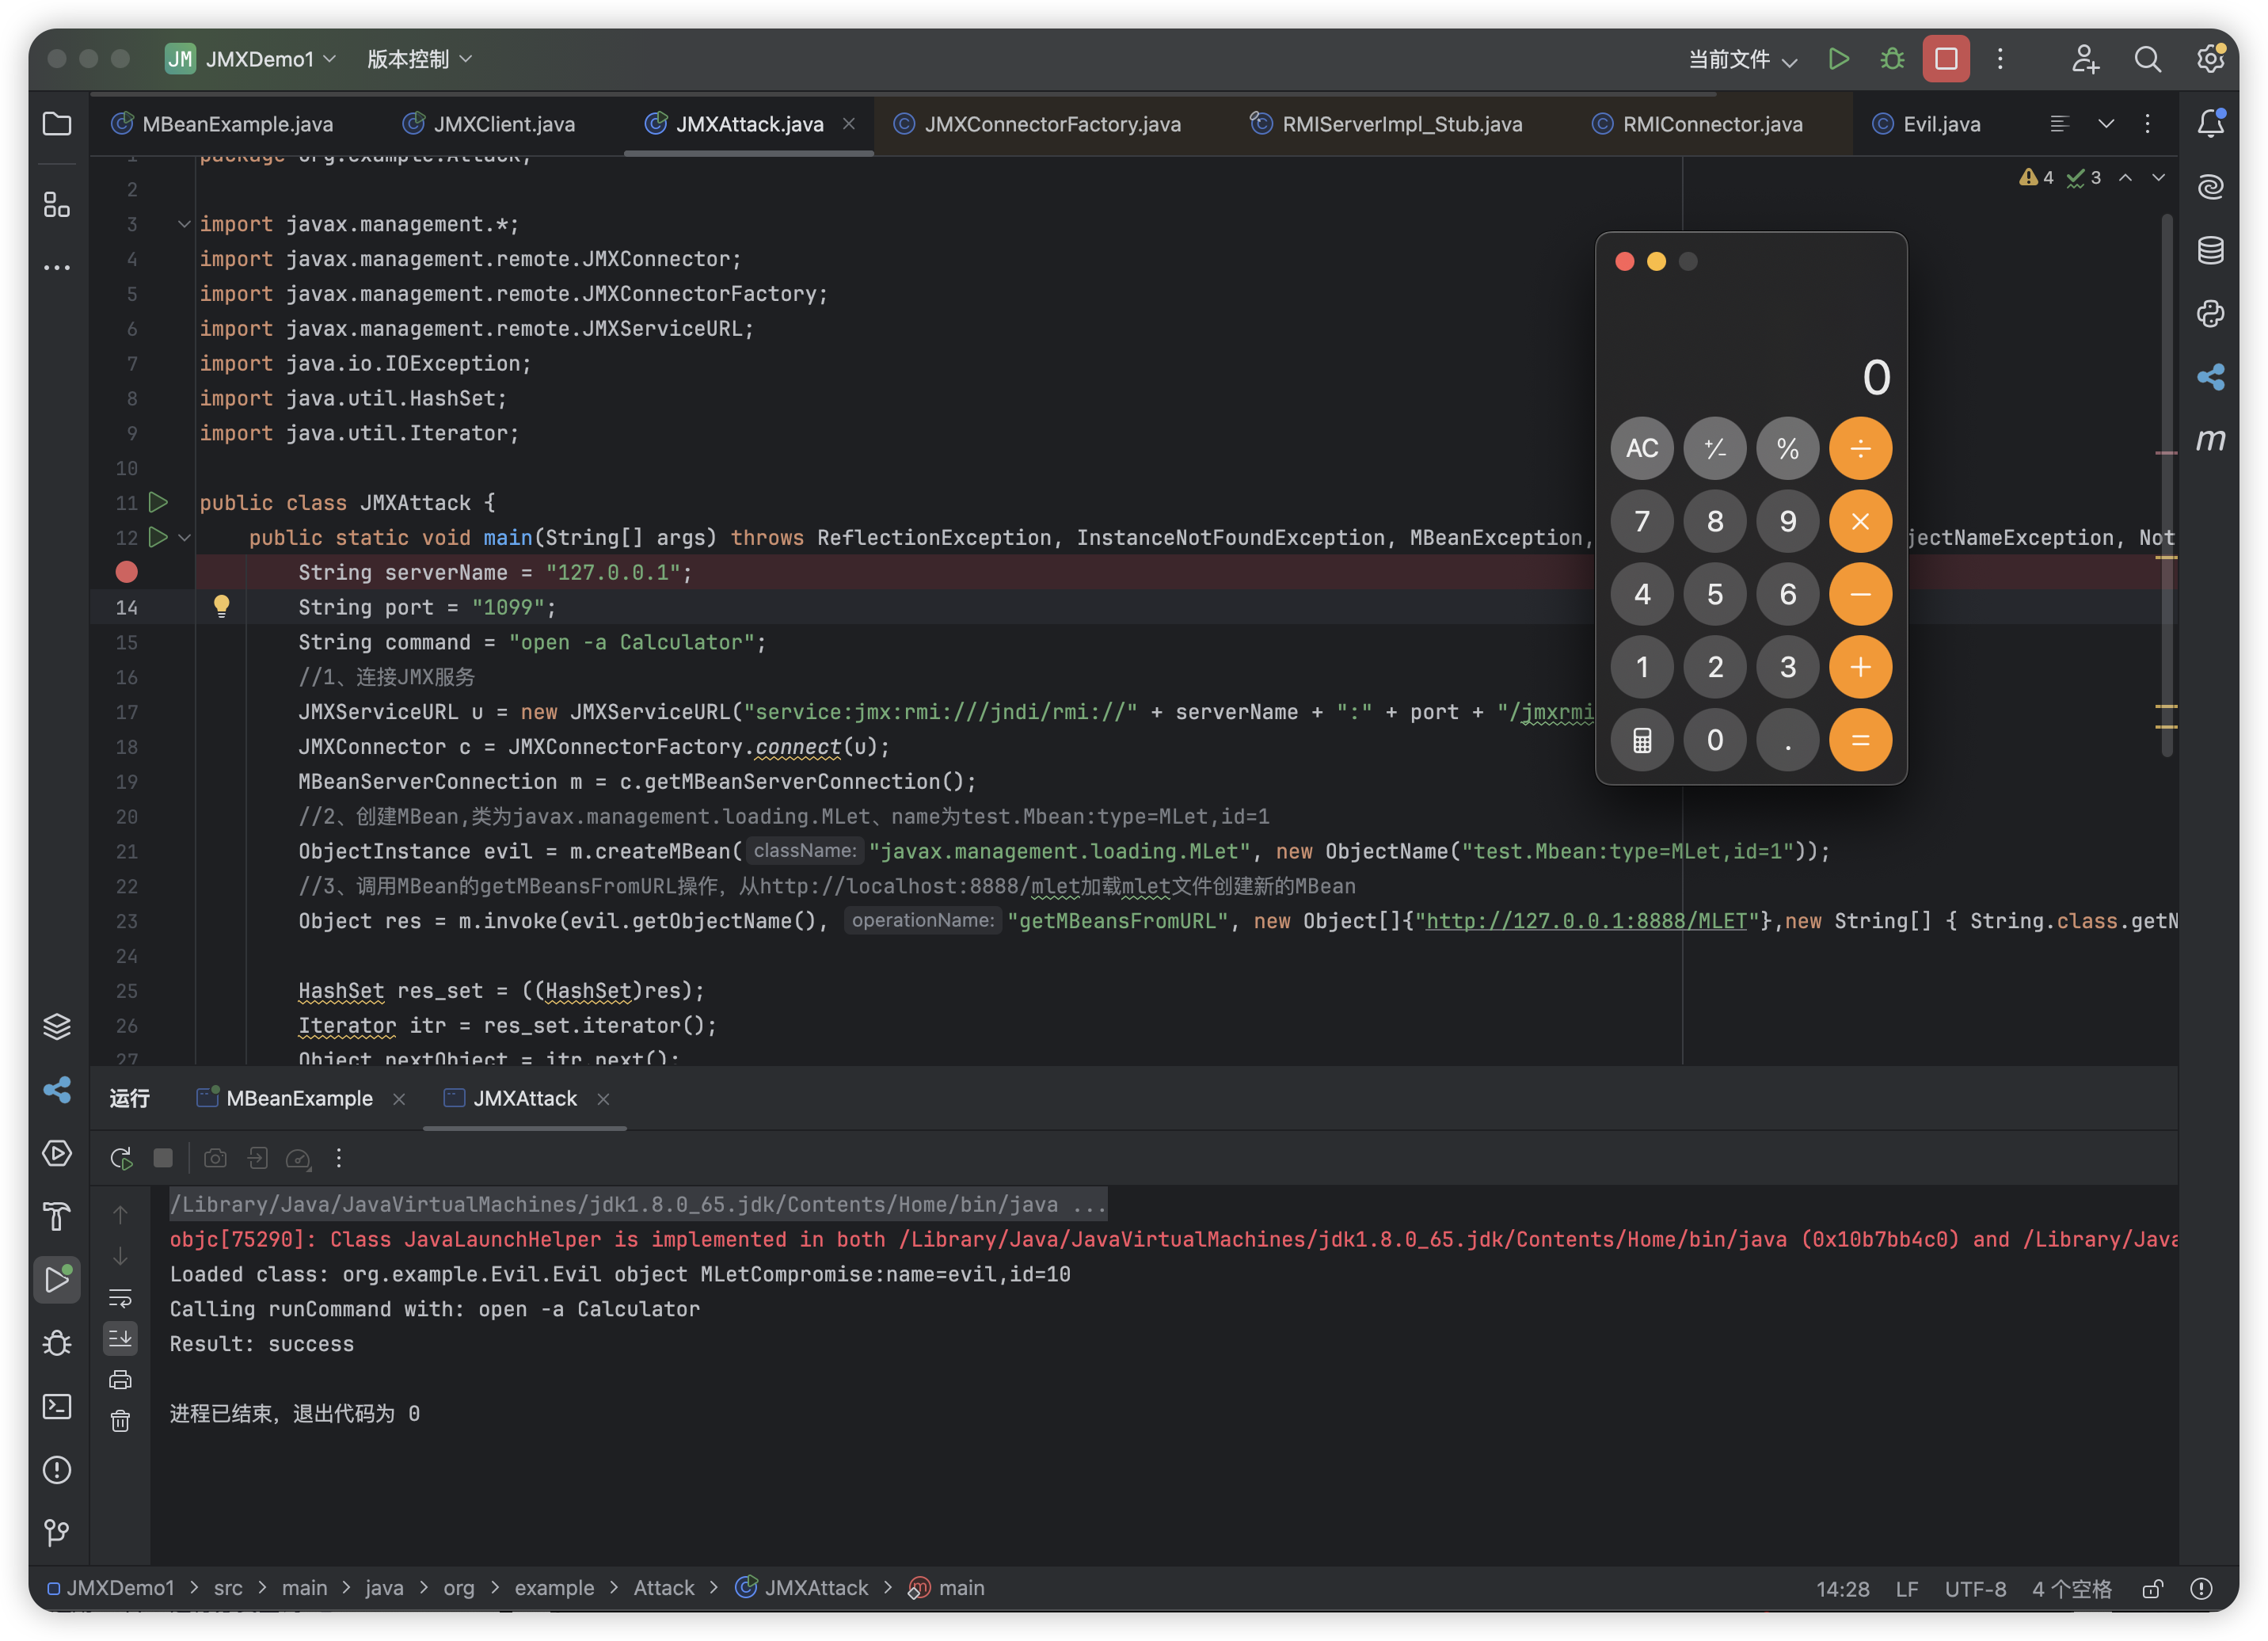Viewport: 2268px width, 1641px height.
Task: Open the http://127.0.0.1:8888/MLET link in code
Action: tap(1585, 921)
